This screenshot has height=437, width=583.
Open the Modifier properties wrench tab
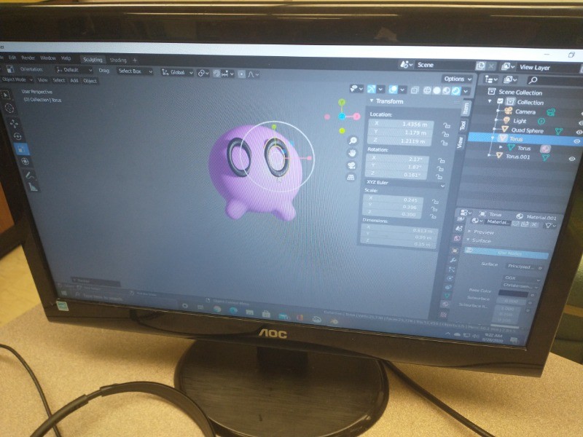pyautogui.click(x=453, y=260)
